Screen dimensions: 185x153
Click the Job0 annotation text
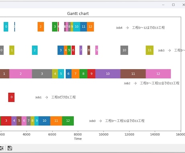click(x=117, y=121)
